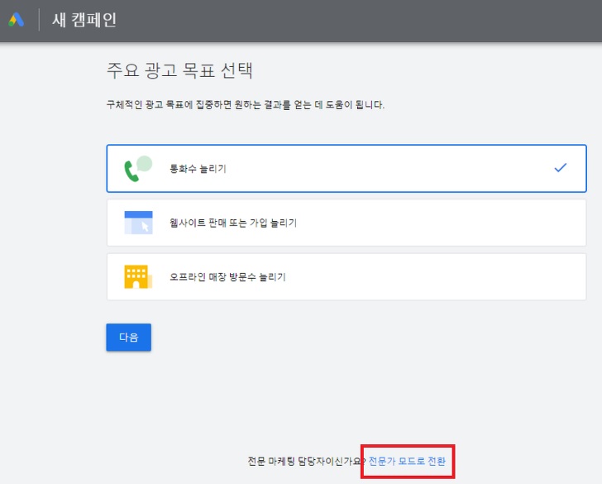The width and height of the screenshot is (602, 484).
Task: Choose 오프라인 매장 방문수 늘리기 option
Action: (x=346, y=277)
